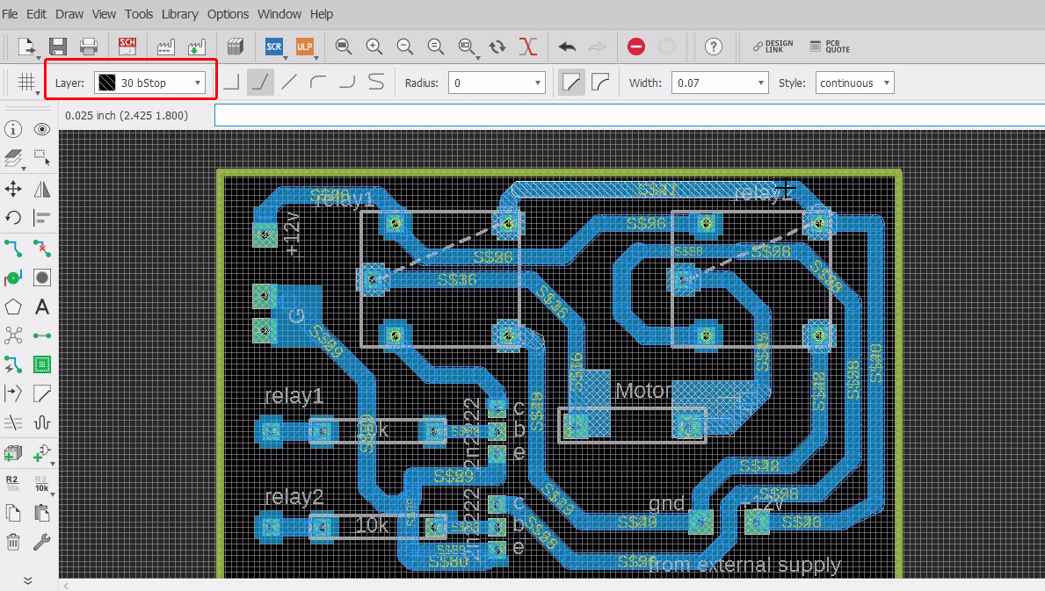Select the Ratsnest tool
The width and height of the screenshot is (1045, 591).
13,335
